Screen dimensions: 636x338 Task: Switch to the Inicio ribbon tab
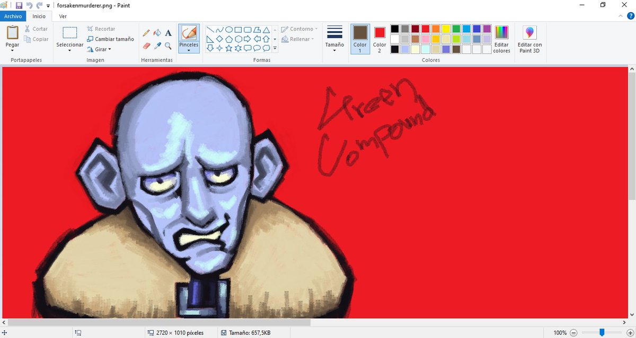pos(39,16)
